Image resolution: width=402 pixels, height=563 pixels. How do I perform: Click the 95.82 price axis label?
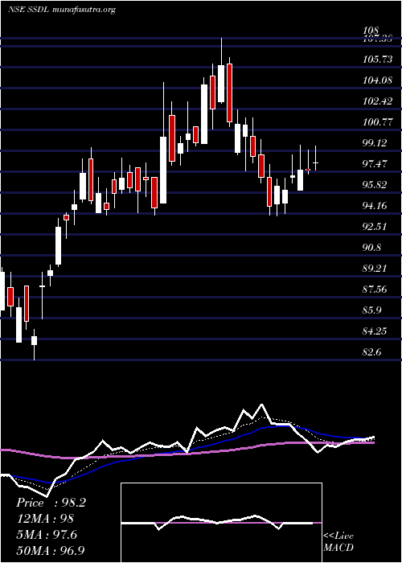pos(375,185)
